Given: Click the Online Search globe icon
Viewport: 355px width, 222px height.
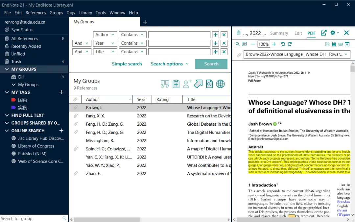Looking at the screenshot, I should click(220, 84).
